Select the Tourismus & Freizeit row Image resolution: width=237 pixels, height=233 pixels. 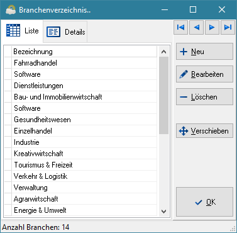pos(84,165)
